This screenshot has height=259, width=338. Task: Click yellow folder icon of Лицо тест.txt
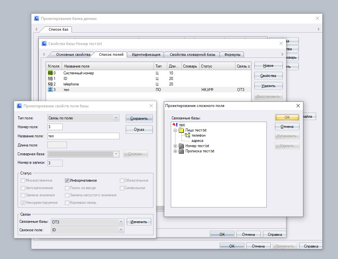coord(181,130)
